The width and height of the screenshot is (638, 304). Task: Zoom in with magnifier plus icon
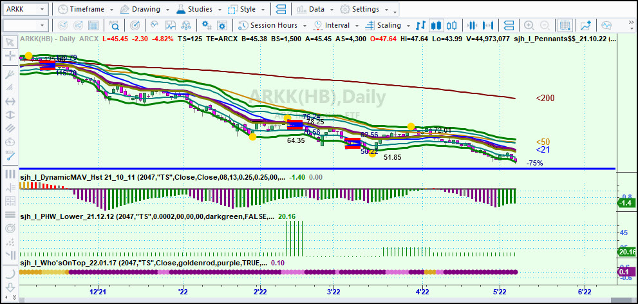click(x=529, y=25)
